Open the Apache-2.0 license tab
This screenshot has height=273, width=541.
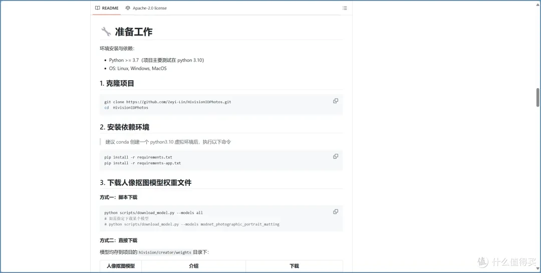[146, 8]
